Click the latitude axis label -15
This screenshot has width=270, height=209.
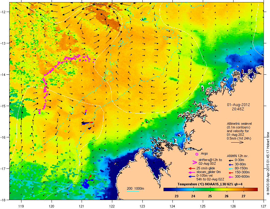click(x=3, y=106)
